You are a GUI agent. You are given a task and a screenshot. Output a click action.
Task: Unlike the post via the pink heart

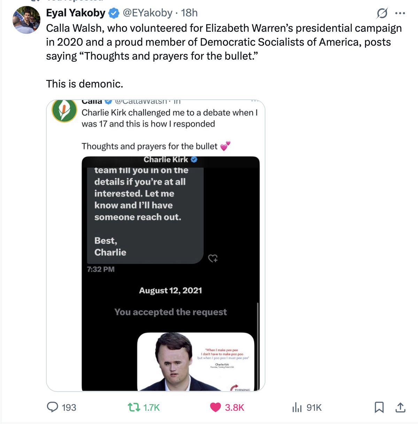216,407
